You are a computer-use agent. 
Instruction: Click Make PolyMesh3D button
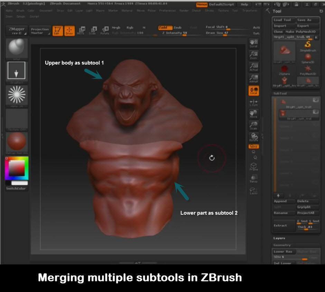coord(301,32)
